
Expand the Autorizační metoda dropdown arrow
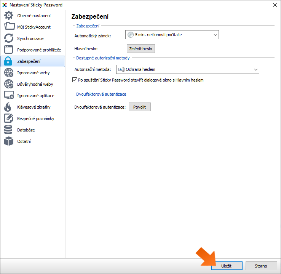[256, 70]
